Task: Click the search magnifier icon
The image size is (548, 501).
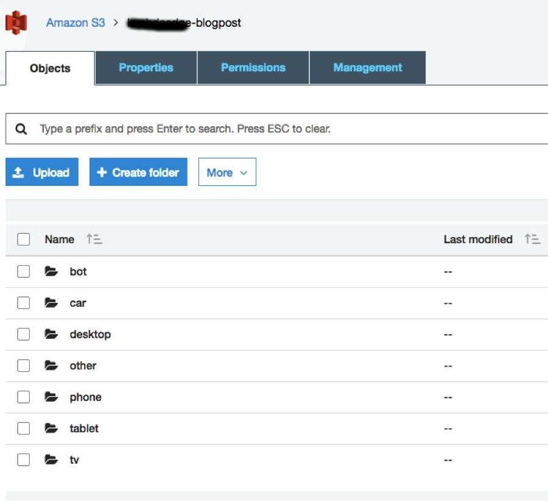Action: pos(21,129)
